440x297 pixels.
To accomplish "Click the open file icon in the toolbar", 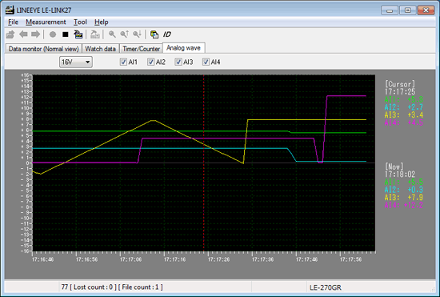I will click(x=10, y=34).
